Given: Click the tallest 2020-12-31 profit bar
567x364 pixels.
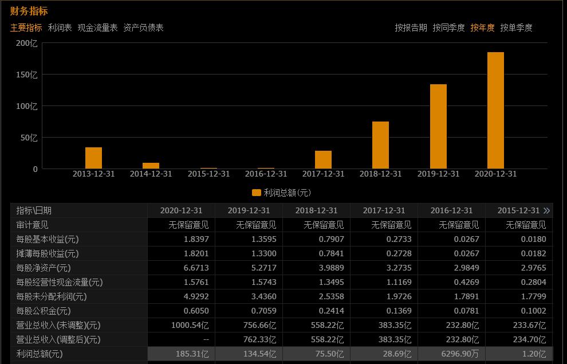Looking at the screenshot, I should click(495, 109).
